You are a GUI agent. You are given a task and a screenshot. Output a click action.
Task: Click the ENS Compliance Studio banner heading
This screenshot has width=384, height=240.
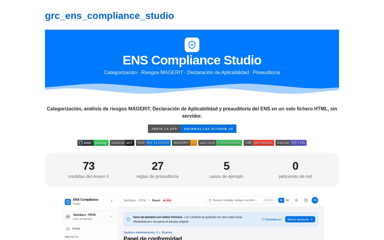coord(192,60)
